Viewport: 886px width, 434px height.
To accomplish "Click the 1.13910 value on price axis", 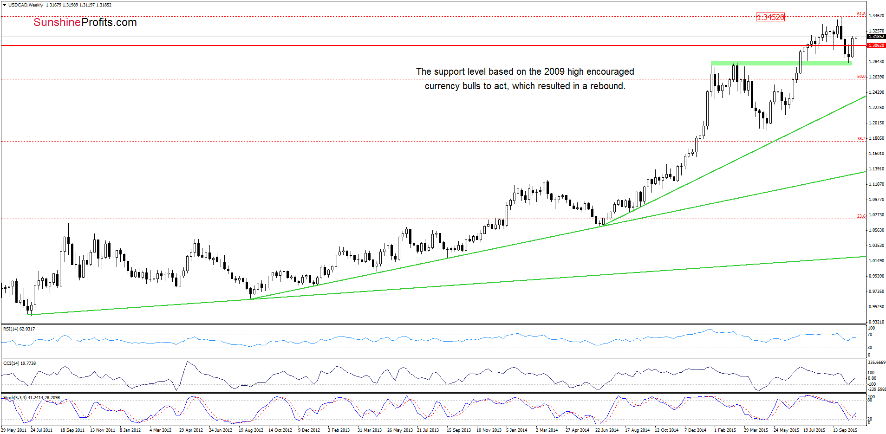I will click(x=876, y=168).
